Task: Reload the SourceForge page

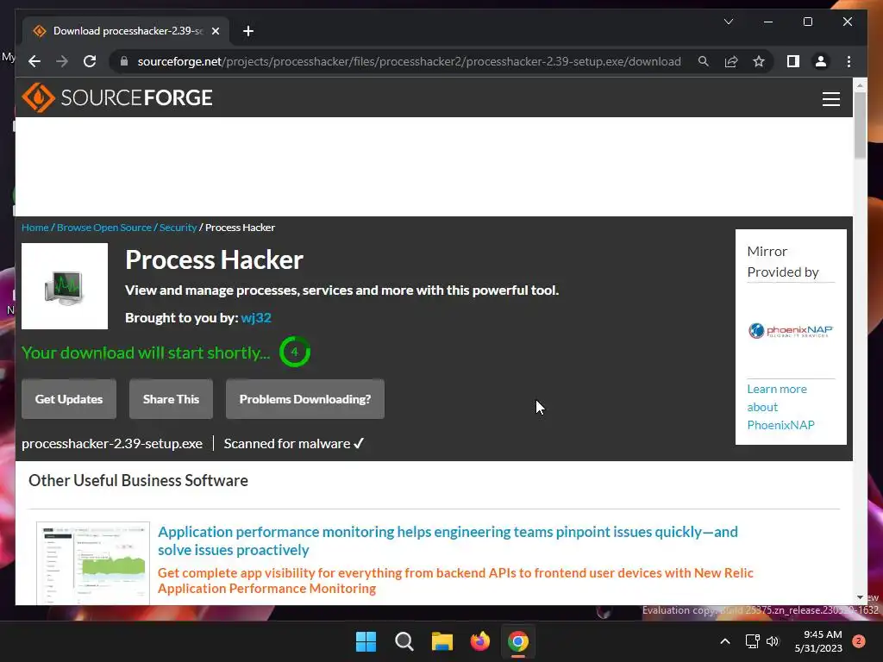Action: coord(90,61)
